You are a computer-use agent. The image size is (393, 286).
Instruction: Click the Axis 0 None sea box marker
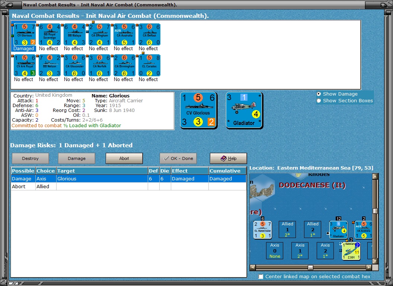click(275, 250)
